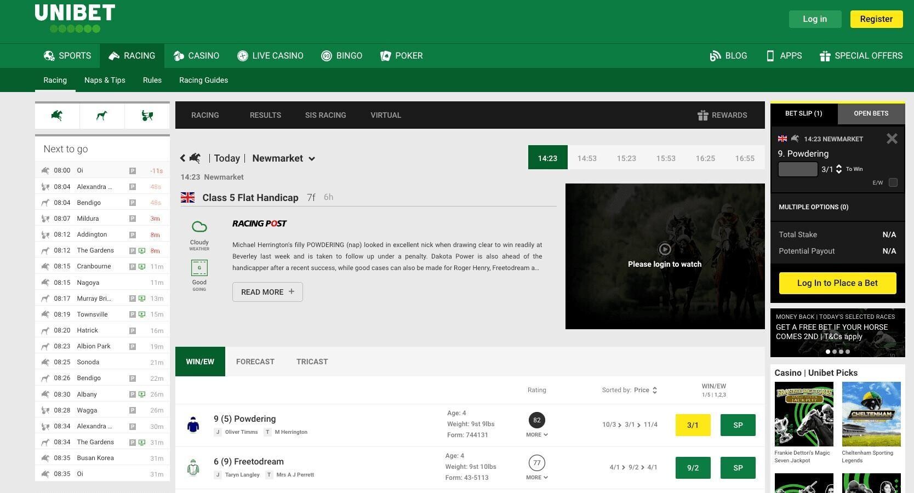Screen dimensions: 914x493
Task: Click the live stream icon on The Gardens 08:12
Action: click(x=142, y=250)
